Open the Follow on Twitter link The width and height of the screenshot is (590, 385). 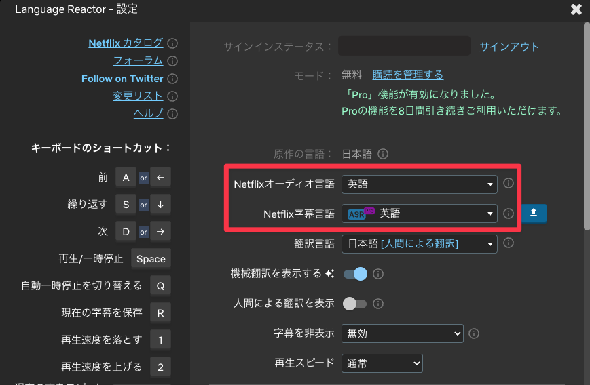click(x=122, y=79)
